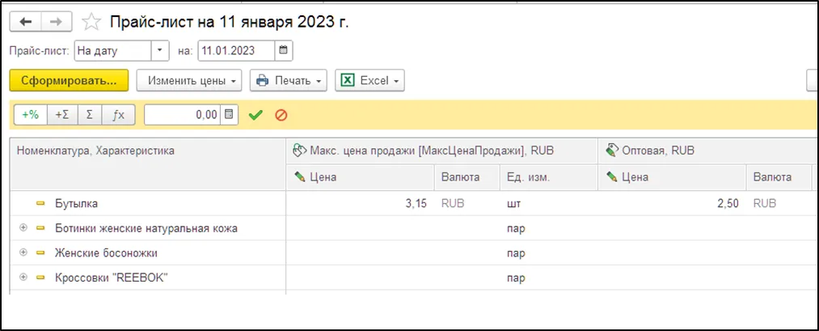Click the percent markup +% button
The image size is (819, 331).
pos(30,115)
